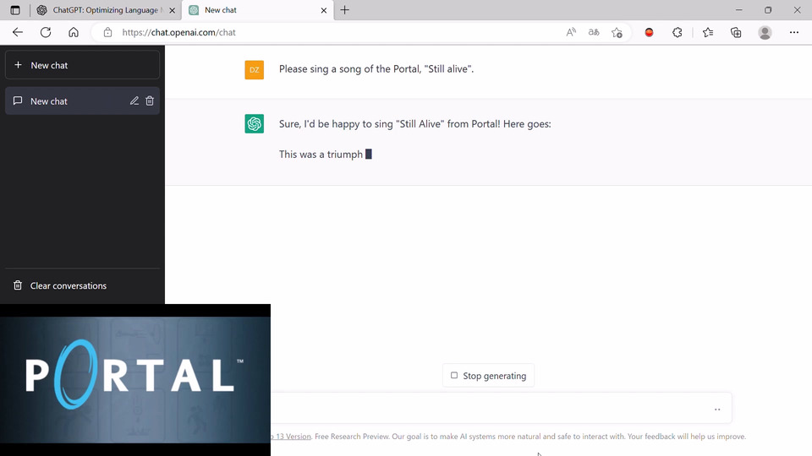Click the green ChatGPT logo avatar
The height and width of the screenshot is (456, 812).
255,123
